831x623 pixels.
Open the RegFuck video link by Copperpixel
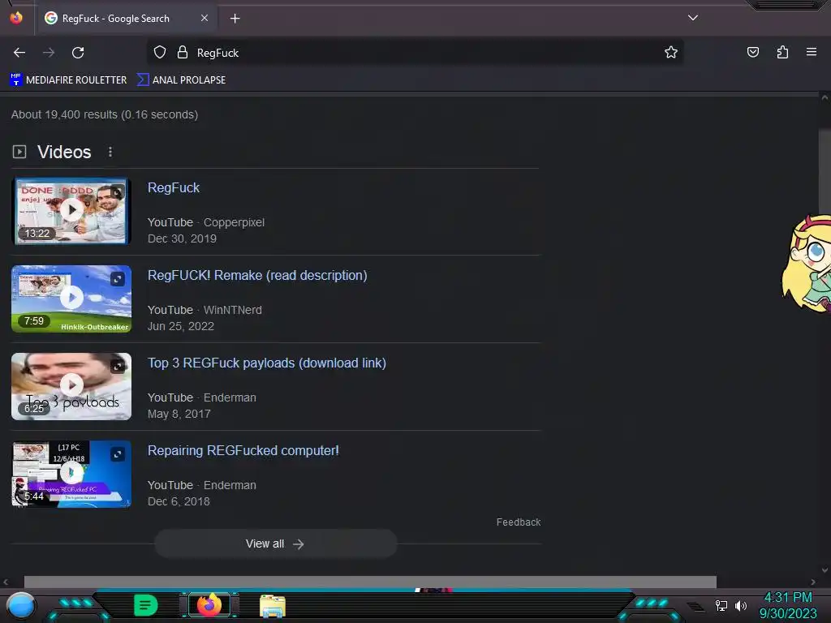pyautogui.click(x=174, y=187)
